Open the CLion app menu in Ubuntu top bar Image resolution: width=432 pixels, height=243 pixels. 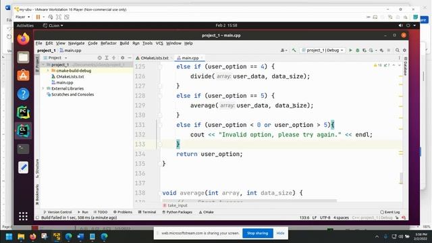[x=53, y=26]
